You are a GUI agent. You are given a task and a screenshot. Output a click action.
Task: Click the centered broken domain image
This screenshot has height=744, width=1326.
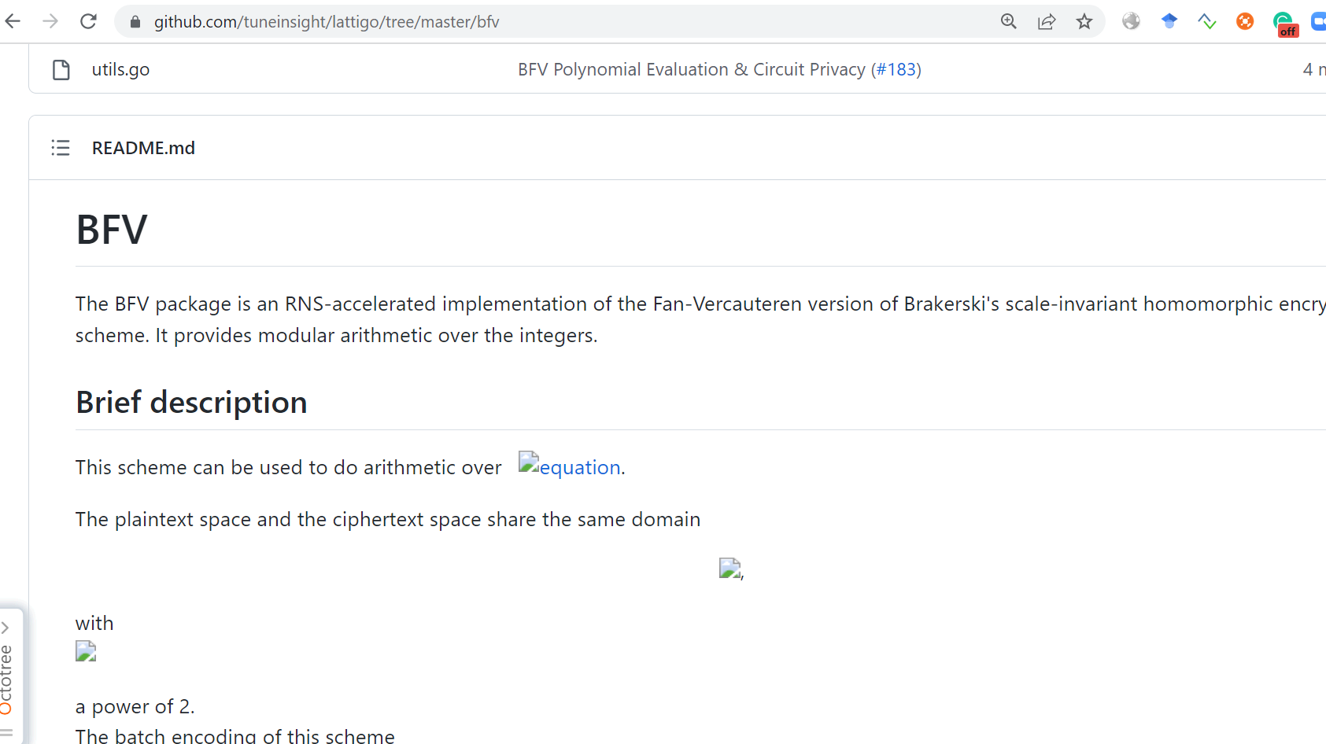point(730,569)
